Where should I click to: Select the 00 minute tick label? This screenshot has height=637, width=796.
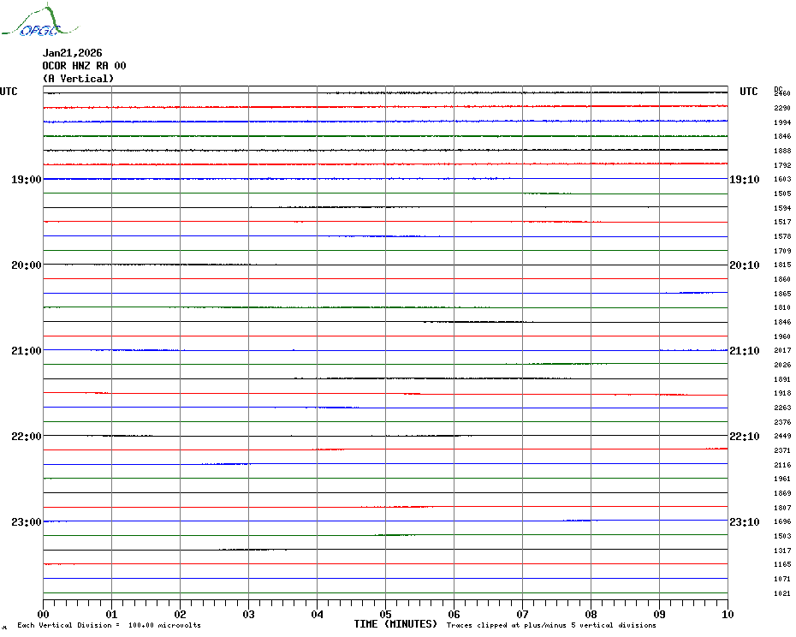[44, 614]
